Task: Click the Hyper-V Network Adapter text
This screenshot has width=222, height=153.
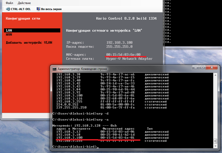Action: 129,59
